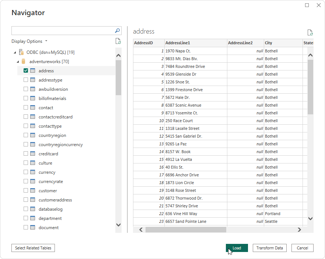Collapse the ODBC (dsn=MySQL) tree node
Viewport: 325px width, 259px height.
[15, 52]
